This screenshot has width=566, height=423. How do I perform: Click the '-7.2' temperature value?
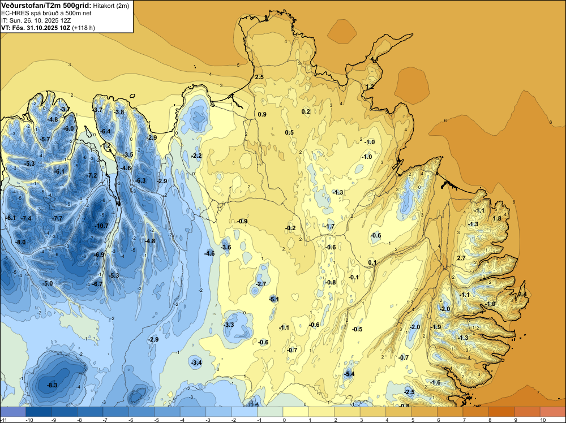(x=92, y=176)
